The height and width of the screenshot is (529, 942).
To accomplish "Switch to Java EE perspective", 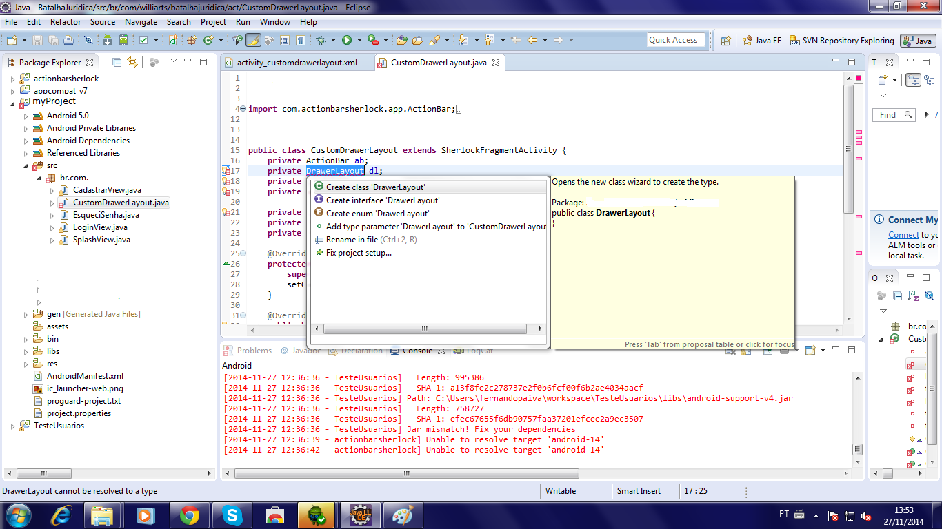I will [761, 41].
